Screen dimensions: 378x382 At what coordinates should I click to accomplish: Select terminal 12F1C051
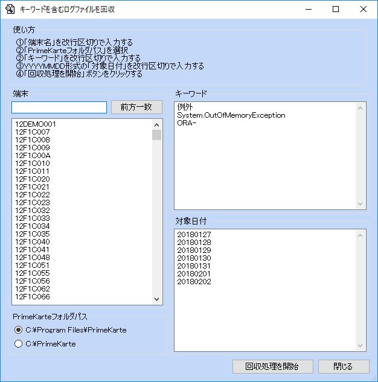tap(32, 266)
